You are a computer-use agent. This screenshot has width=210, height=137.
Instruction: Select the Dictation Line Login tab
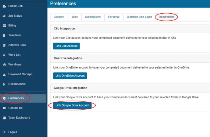pos(139,17)
